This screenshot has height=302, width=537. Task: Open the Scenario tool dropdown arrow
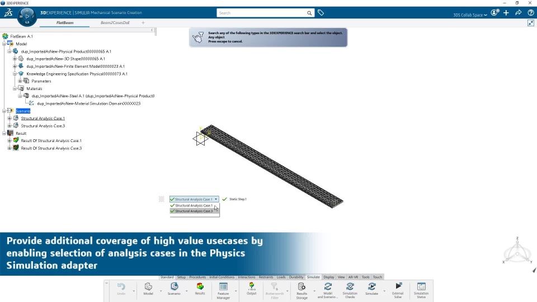point(187,291)
